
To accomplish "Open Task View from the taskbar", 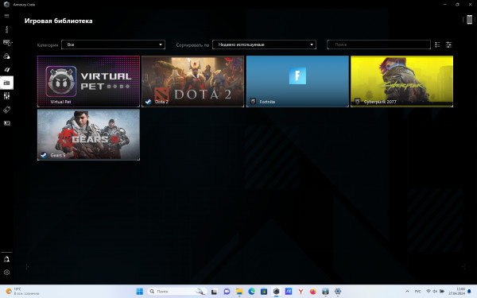I will [x=214, y=292].
